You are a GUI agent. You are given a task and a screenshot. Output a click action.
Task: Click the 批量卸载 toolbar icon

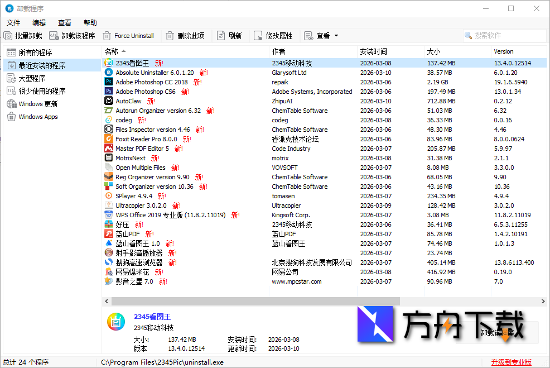click(x=7, y=35)
